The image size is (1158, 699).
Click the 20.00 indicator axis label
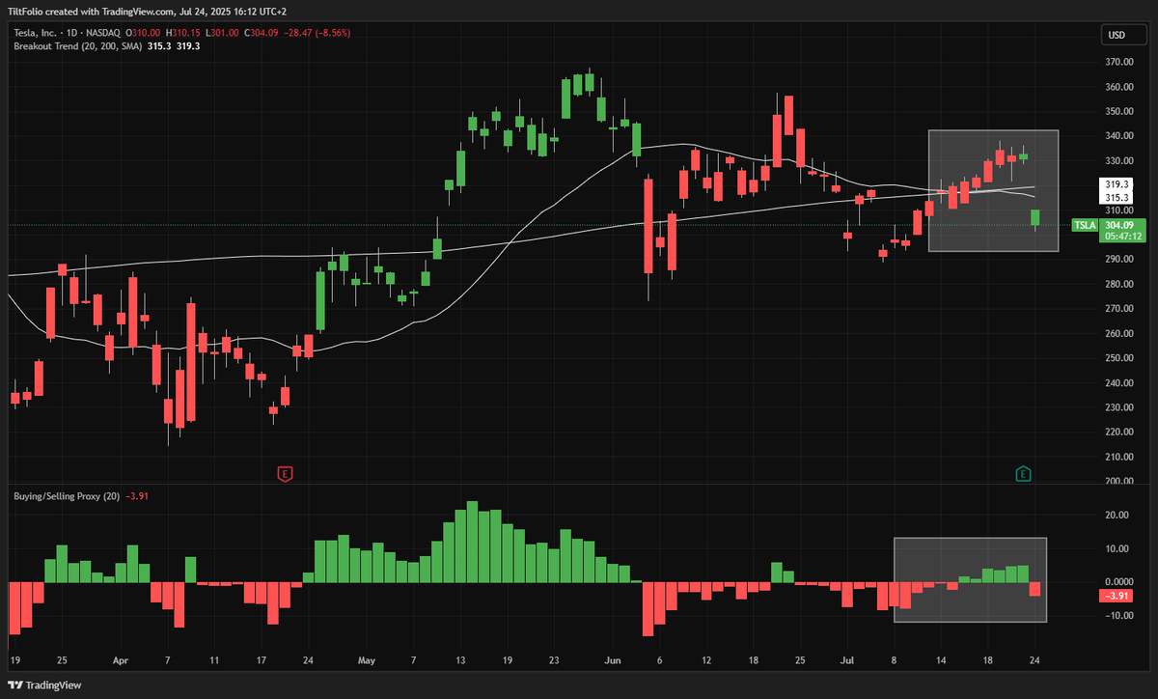pos(1119,515)
